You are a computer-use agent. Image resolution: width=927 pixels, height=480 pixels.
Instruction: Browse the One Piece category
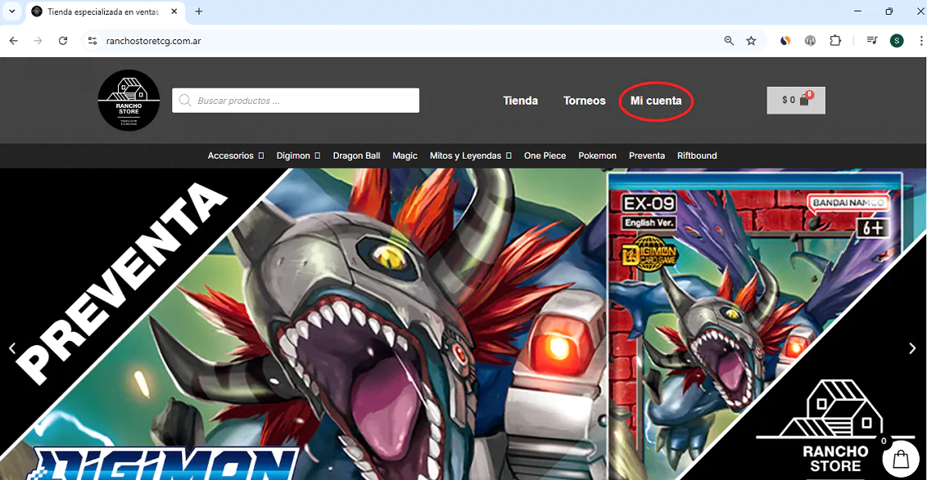tap(545, 156)
